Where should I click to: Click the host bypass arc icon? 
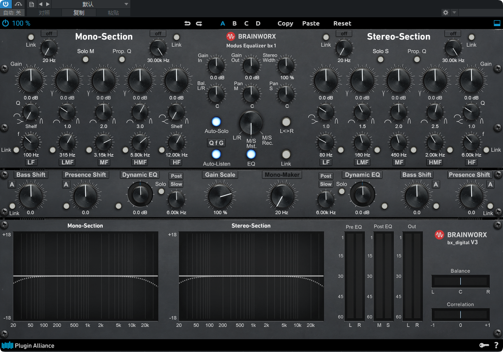coord(18,4)
